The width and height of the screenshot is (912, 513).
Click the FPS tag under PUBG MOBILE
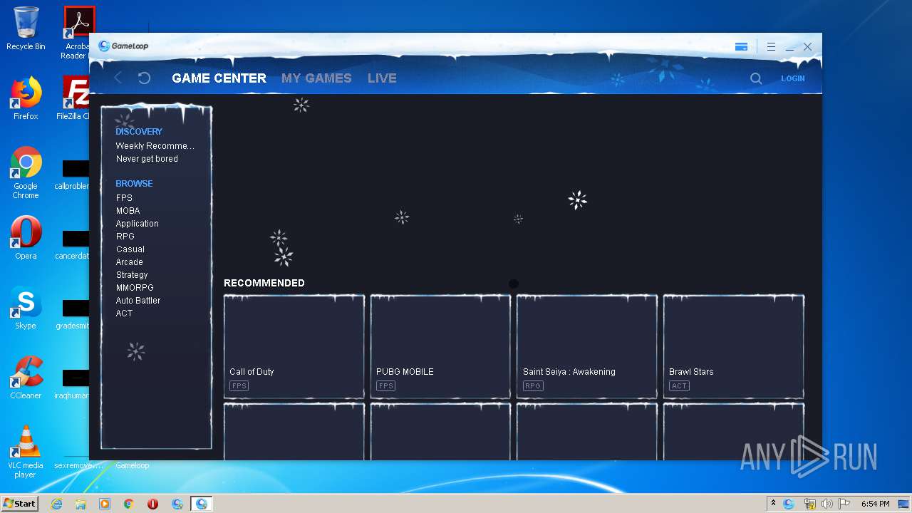(x=385, y=386)
